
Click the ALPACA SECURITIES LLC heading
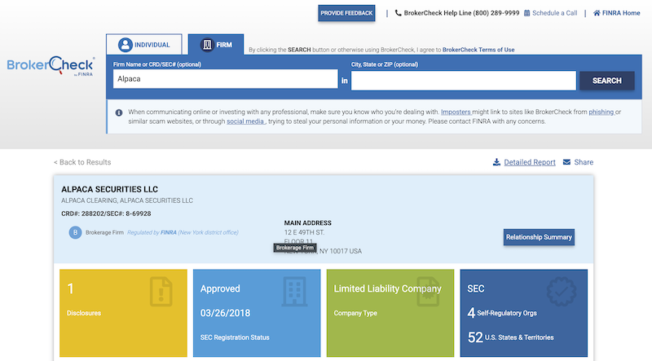[110, 189]
